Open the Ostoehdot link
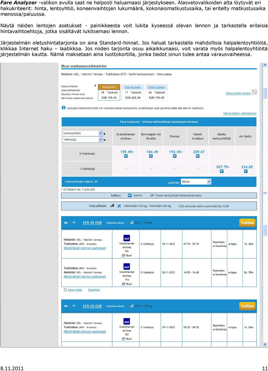This screenshot has width=268, height=371. tap(94, 290)
